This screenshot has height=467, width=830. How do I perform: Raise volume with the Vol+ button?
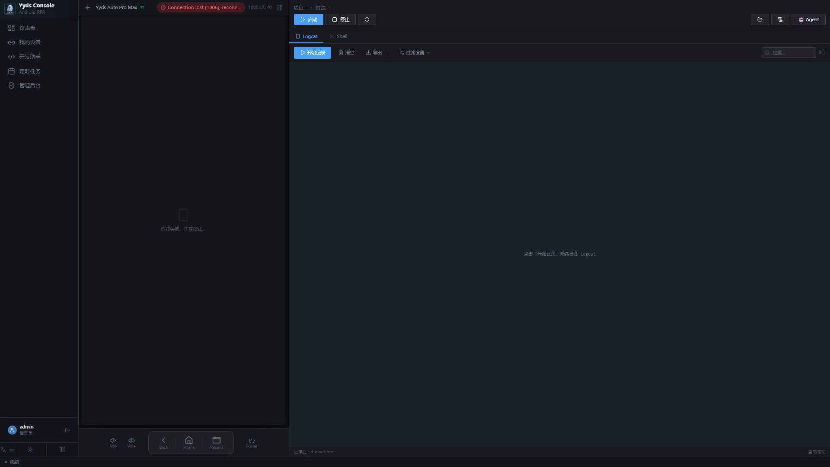(131, 442)
